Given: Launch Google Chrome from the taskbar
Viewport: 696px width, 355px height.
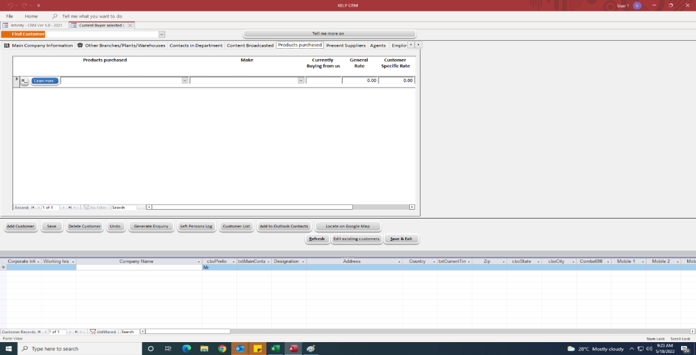Looking at the screenshot, I should pos(222,348).
